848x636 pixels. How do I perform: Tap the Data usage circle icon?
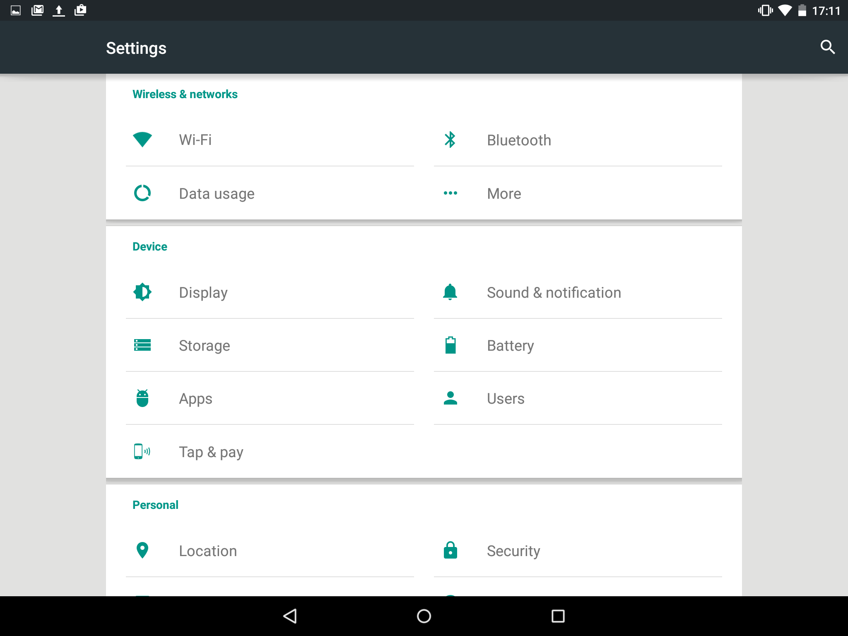point(142,193)
